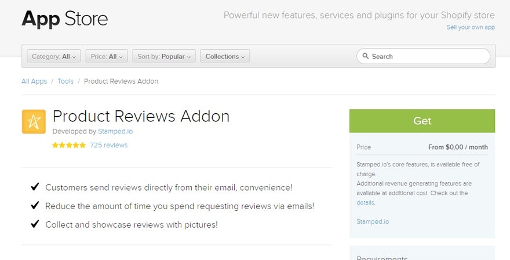Click the App Store logo
This screenshot has height=260, width=510.
click(x=64, y=18)
